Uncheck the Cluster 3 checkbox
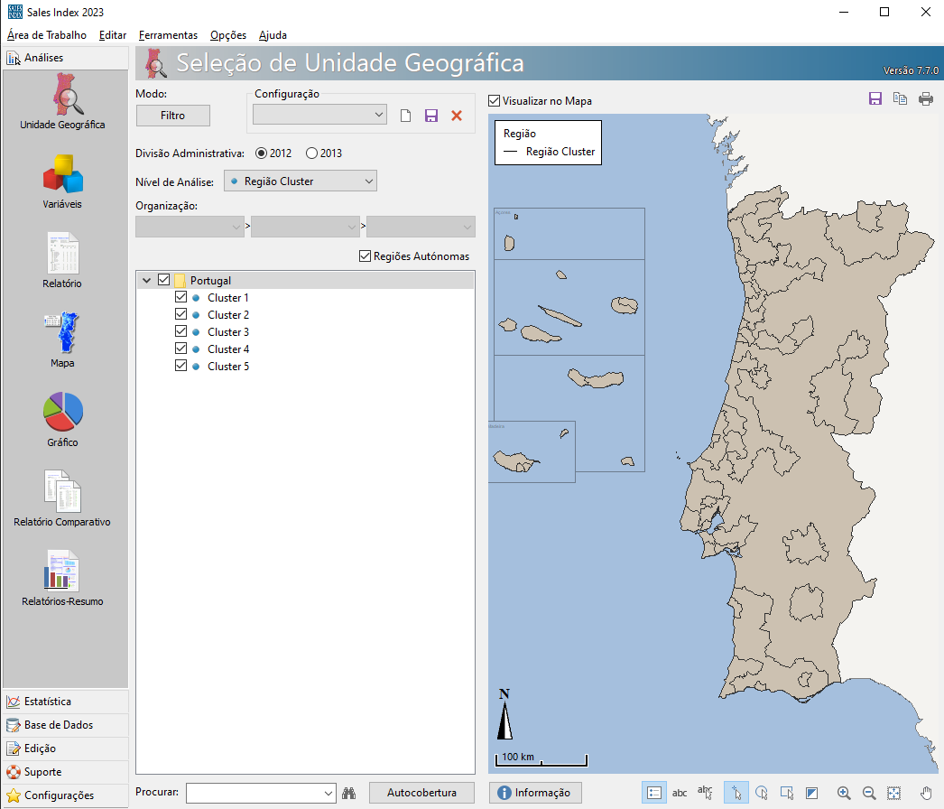Screen dimensions: 944x809 pos(180,332)
